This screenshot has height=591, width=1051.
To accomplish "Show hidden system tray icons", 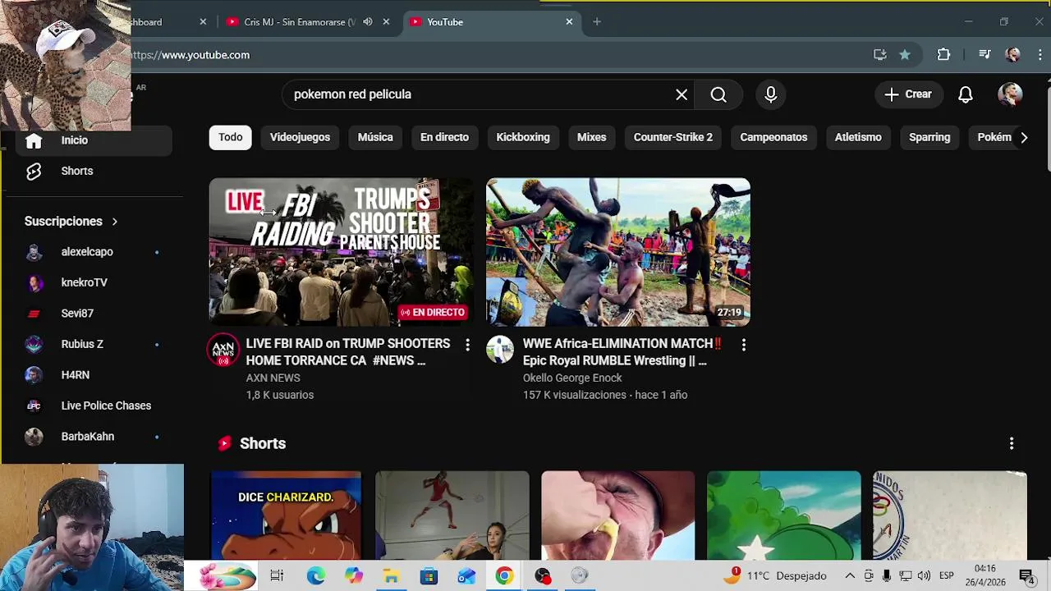I will [850, 576].
